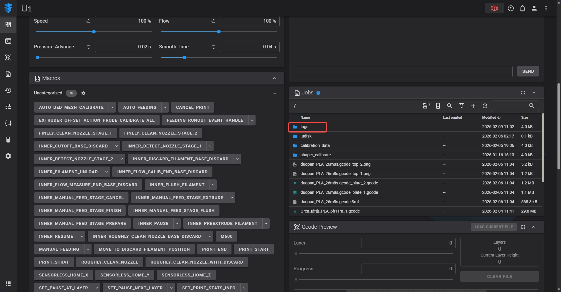Viewport: 561px width, 292px height.
Task: Refresh the Jobs file list
Action: (485, 106)
